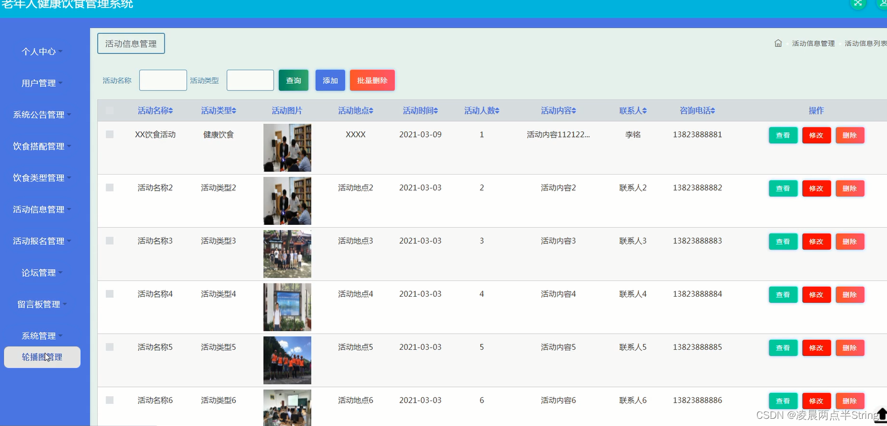Check the 活动名称2 row checkbox
This screenshot has width=887, height=426.
click(x=109, y=187)
